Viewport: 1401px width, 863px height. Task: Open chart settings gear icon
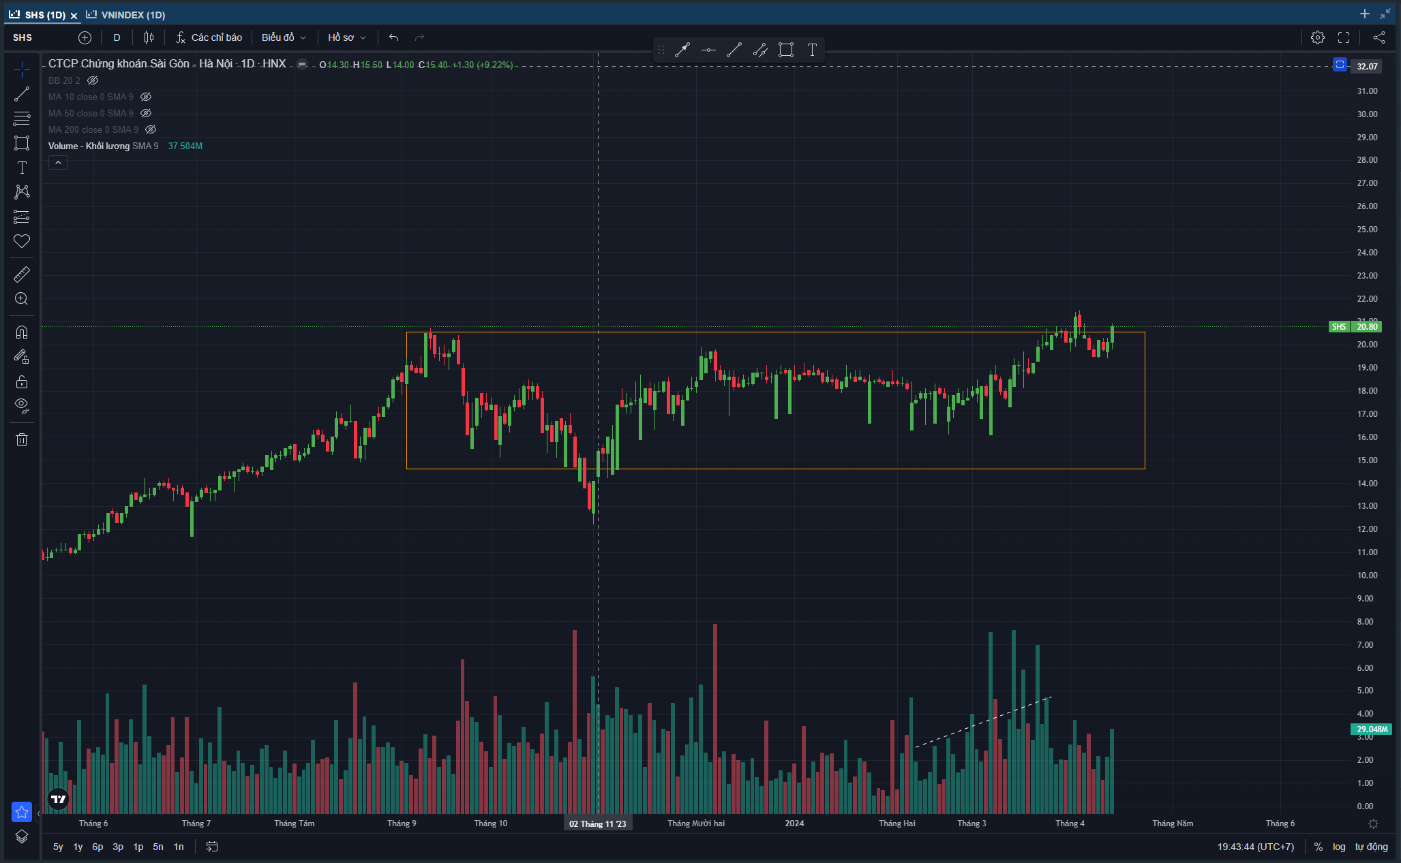pyautogui.click(x=1317, y=37)
